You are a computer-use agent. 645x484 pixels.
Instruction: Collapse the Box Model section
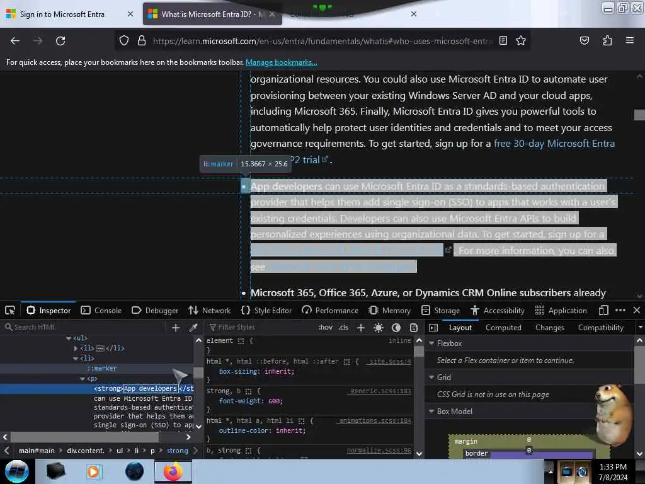pyautogui.click(x=431, y=411)
